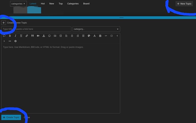Click the insert image icon
The image size is (196, 123).
55,36
